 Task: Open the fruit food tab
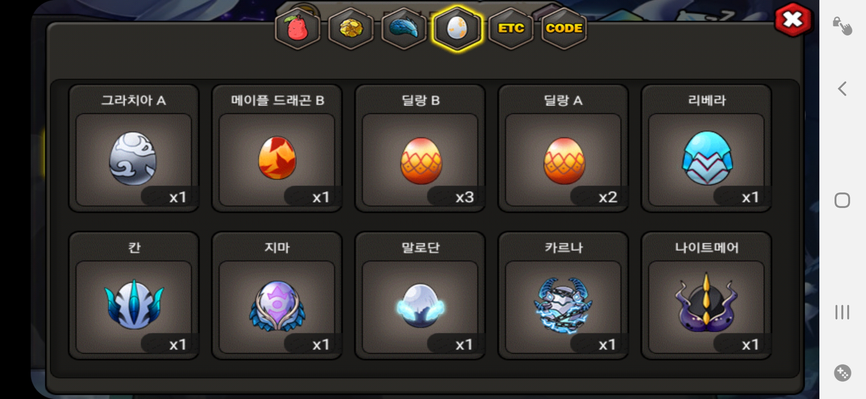pos(298,29)
